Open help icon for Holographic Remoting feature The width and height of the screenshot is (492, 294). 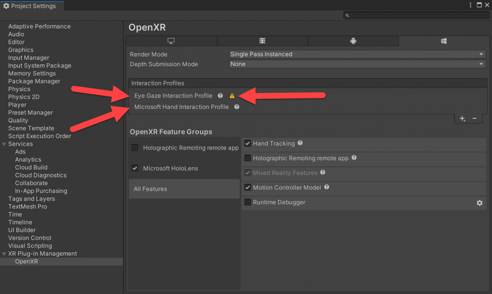click(x=354, y=158)
